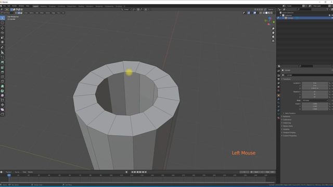The width and height of the screenshot is (333, 187).
Task: Select the Extrude Region tool
Action: pyautogui.click(x=2, y=63)
